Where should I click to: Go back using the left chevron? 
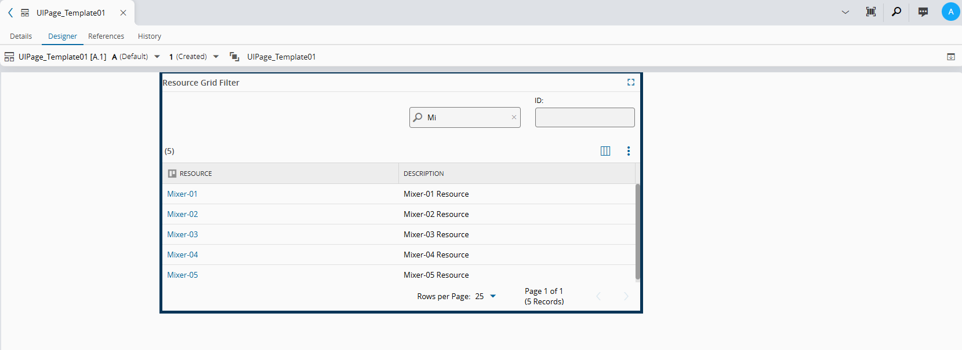pos(10,12)
